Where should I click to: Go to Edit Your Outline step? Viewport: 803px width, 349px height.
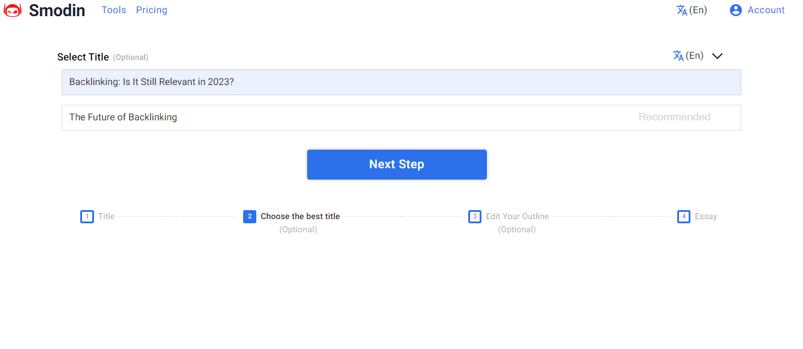pyautogui.click(x=517, y=217)
